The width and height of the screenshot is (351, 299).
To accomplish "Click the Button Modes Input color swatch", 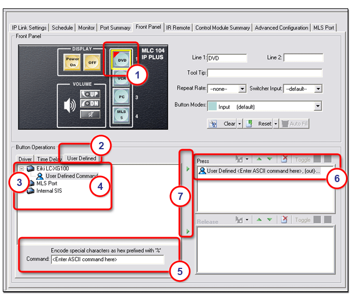I will pyautogui.click(x=212, y=106).
